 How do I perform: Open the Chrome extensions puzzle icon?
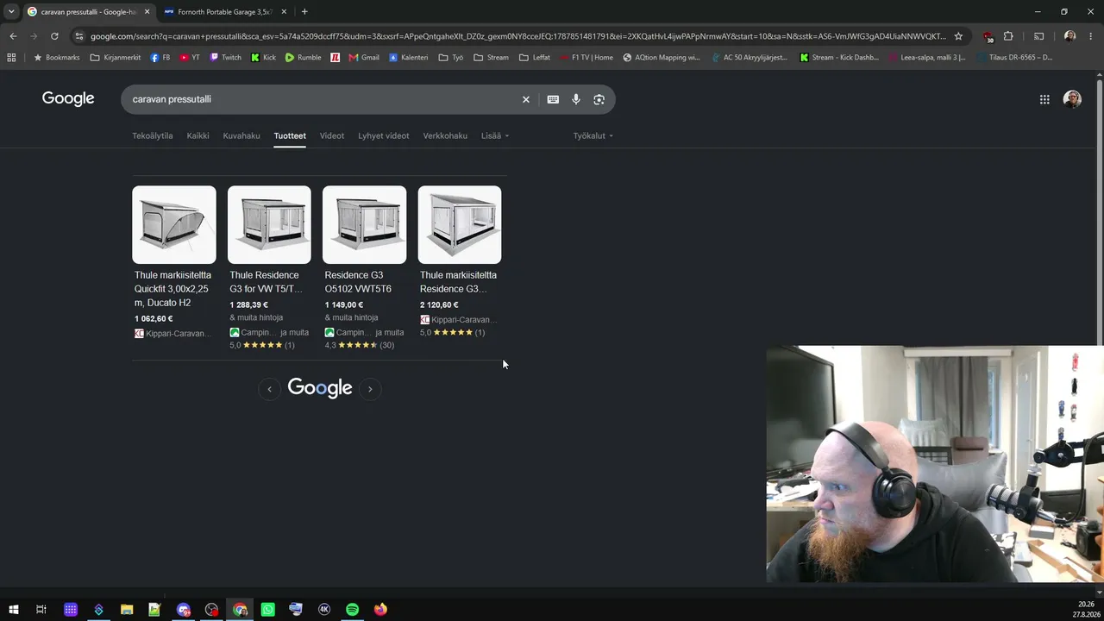click(x=1008, y=36)
